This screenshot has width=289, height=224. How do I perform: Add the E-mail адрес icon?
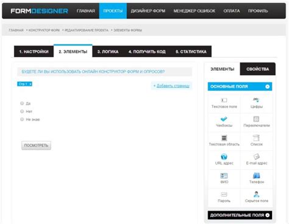(x=257, y=156)
